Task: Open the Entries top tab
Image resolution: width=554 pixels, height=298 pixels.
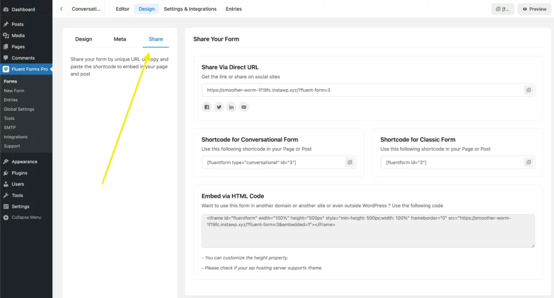Action: point(234,9)
